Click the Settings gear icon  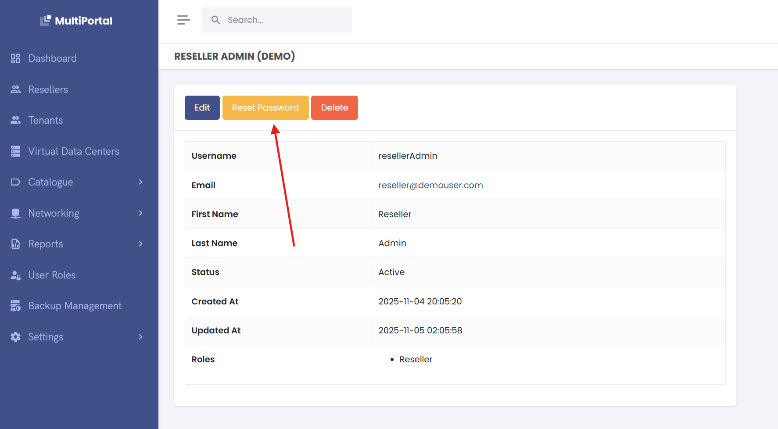16,337
